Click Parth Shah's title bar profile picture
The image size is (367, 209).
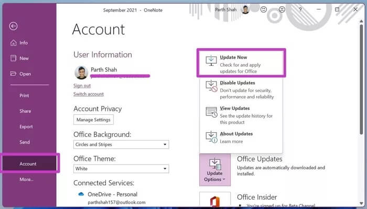click(x=245, y=9)
